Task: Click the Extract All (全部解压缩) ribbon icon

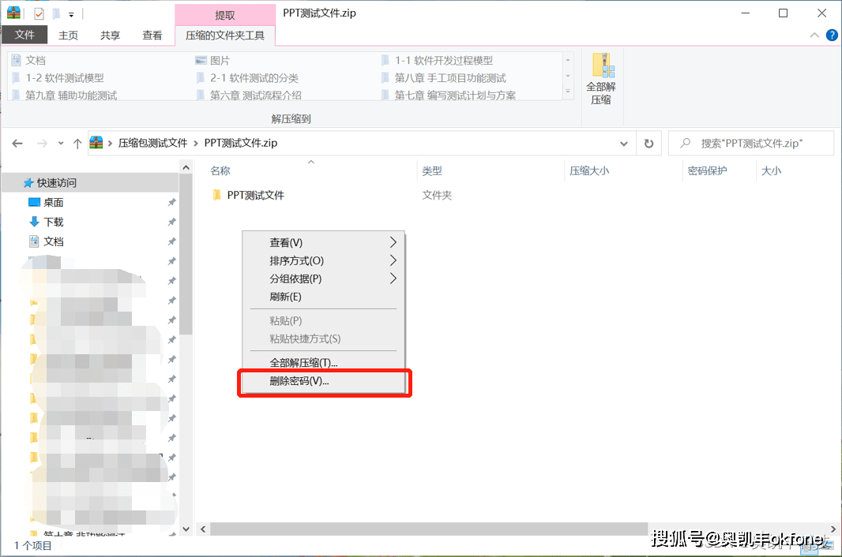Action: click(601, 79)
